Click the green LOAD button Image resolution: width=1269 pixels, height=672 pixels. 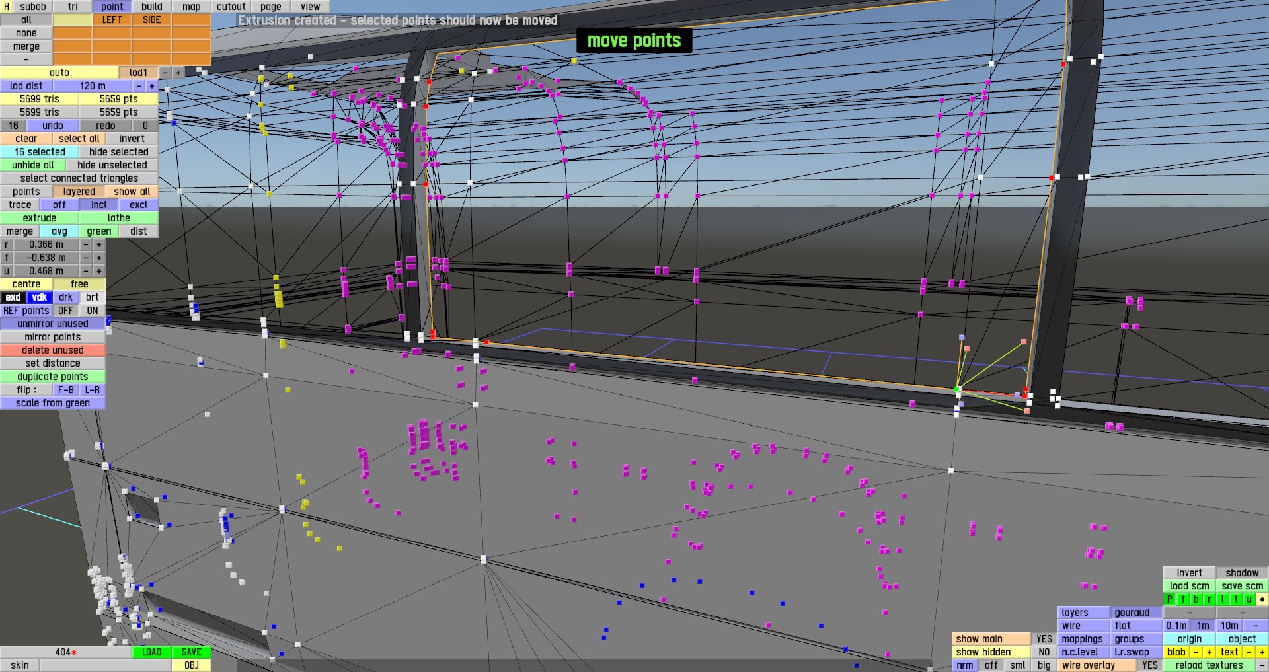pyautogui.click(x=152, y=652)
